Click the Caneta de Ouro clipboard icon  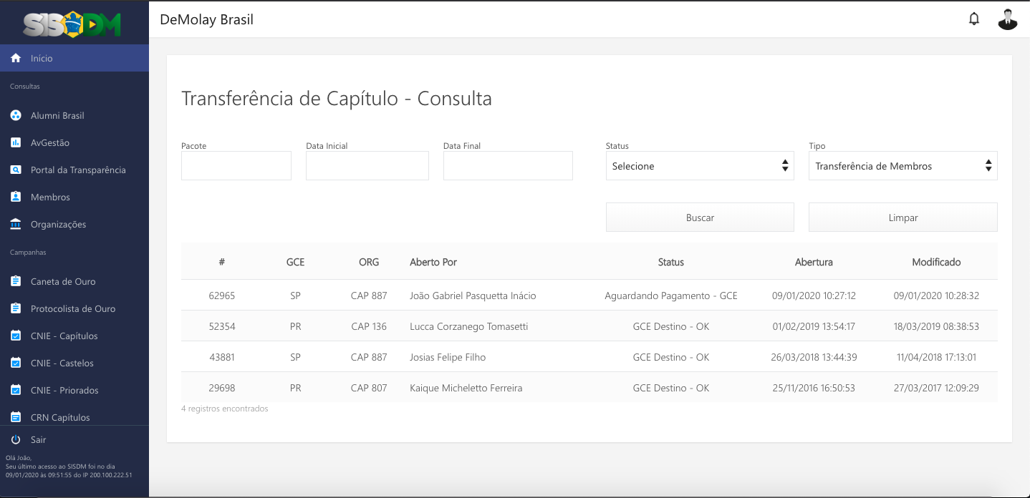(16, 282)
